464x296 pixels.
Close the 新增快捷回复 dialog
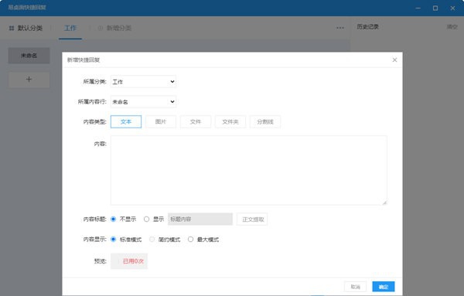pos(394,60)
